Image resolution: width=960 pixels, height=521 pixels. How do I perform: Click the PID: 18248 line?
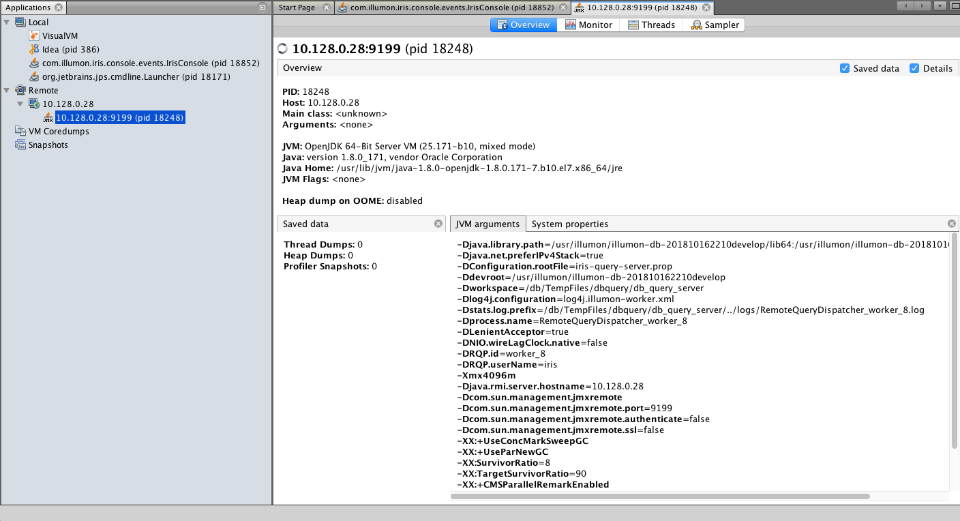pos(306,91)
